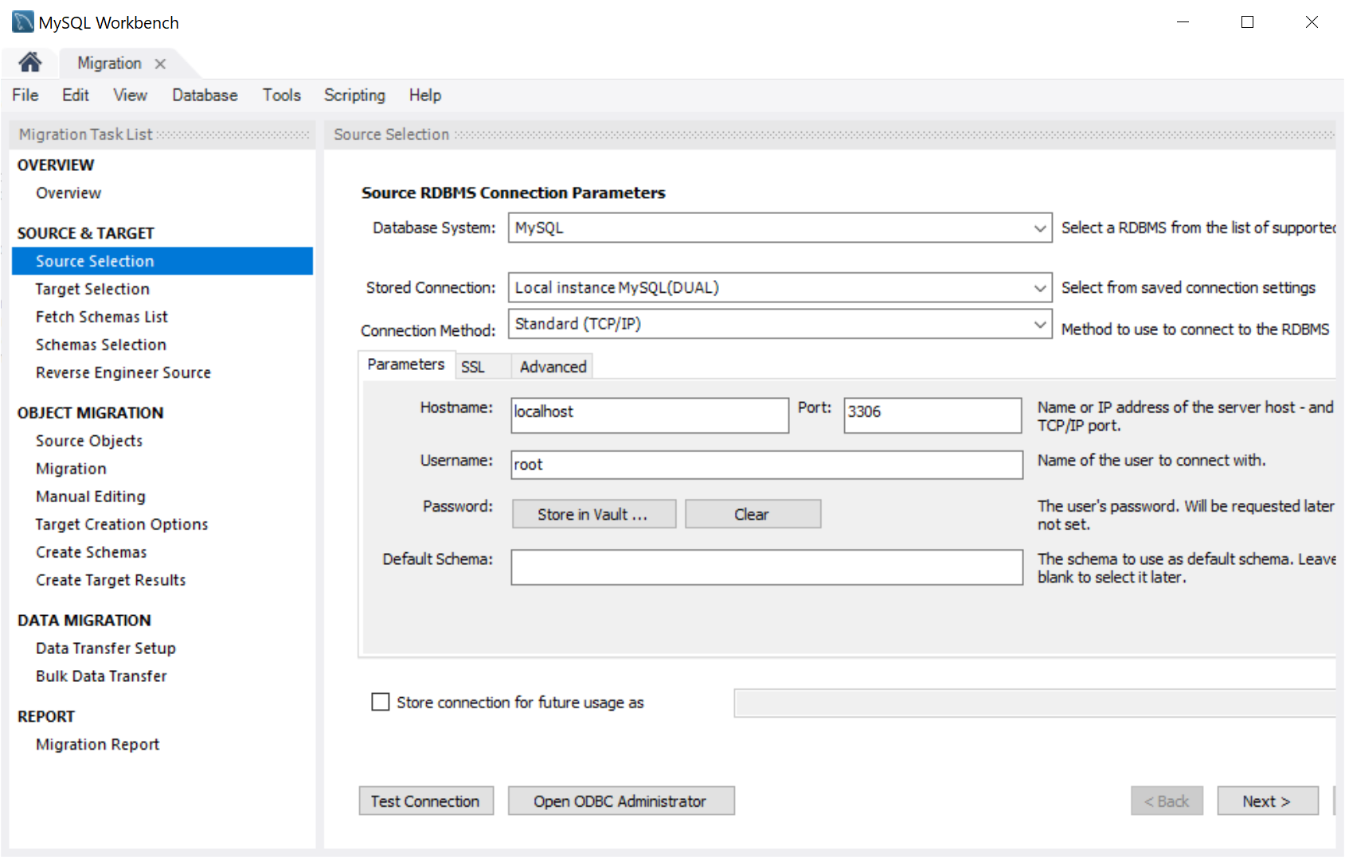
Task: Switch to the SSL tab
Action: click(x=473, y=367)
